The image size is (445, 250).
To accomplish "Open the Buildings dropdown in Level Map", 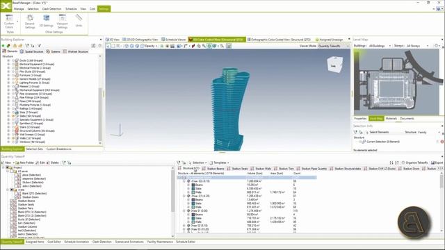I will [380, 46].
